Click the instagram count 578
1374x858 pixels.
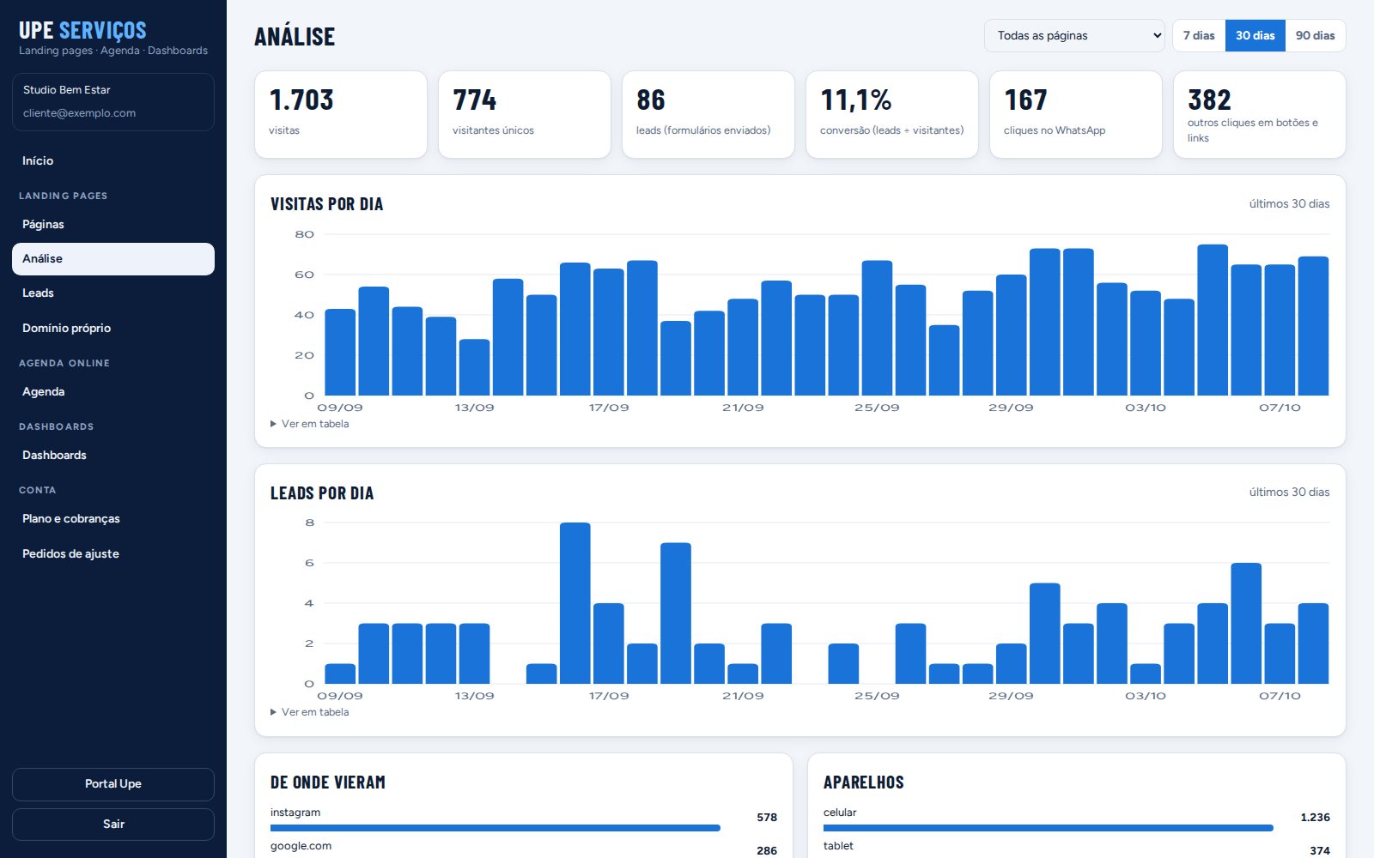pos(767,818)
